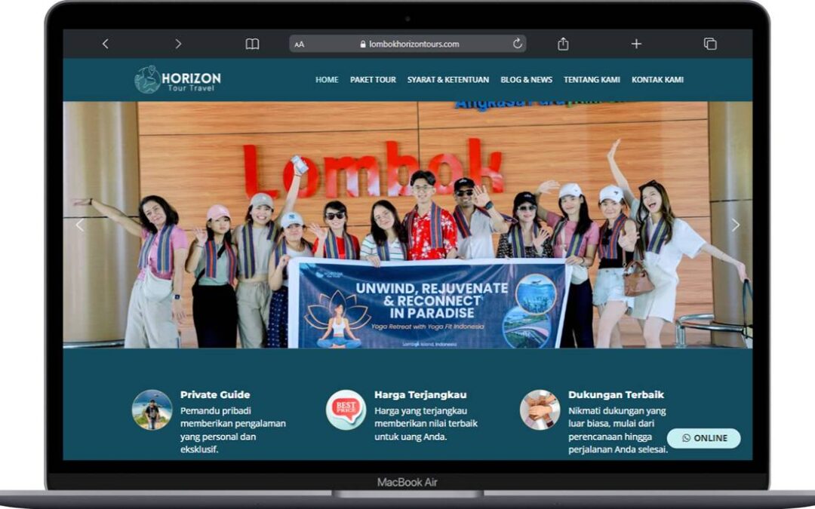
Task: Open the share sheet icon
Action: (x=563, y=44)
